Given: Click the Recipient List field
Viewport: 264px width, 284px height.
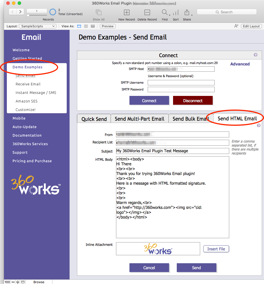Looking at the screenshot, I should [172, 143].
